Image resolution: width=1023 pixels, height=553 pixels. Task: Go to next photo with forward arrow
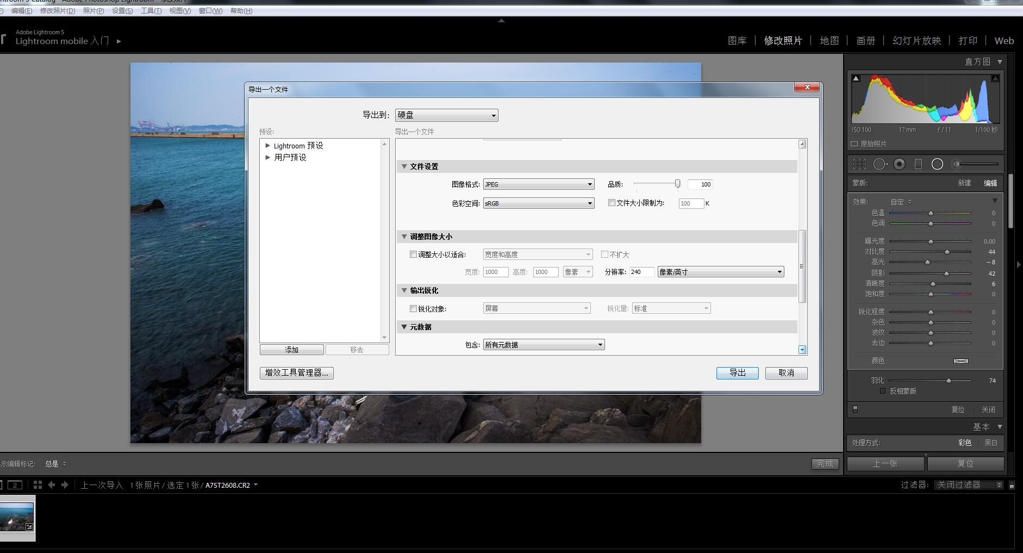coord(65,484)
